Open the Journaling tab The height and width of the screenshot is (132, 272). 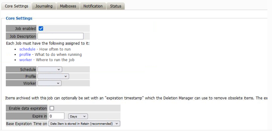tap(44, 6)
